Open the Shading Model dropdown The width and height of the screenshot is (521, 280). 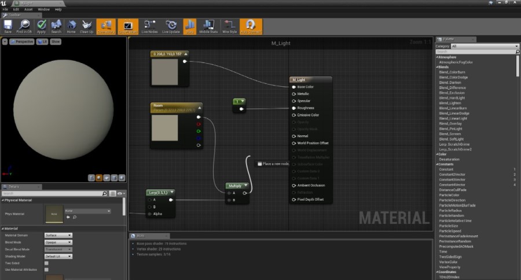tap(58, 256)
